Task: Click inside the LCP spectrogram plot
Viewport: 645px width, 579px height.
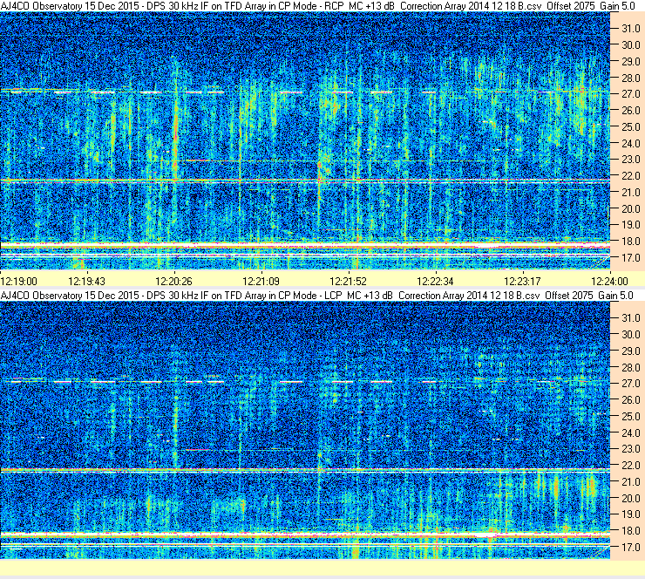Action: pos(305,430)
